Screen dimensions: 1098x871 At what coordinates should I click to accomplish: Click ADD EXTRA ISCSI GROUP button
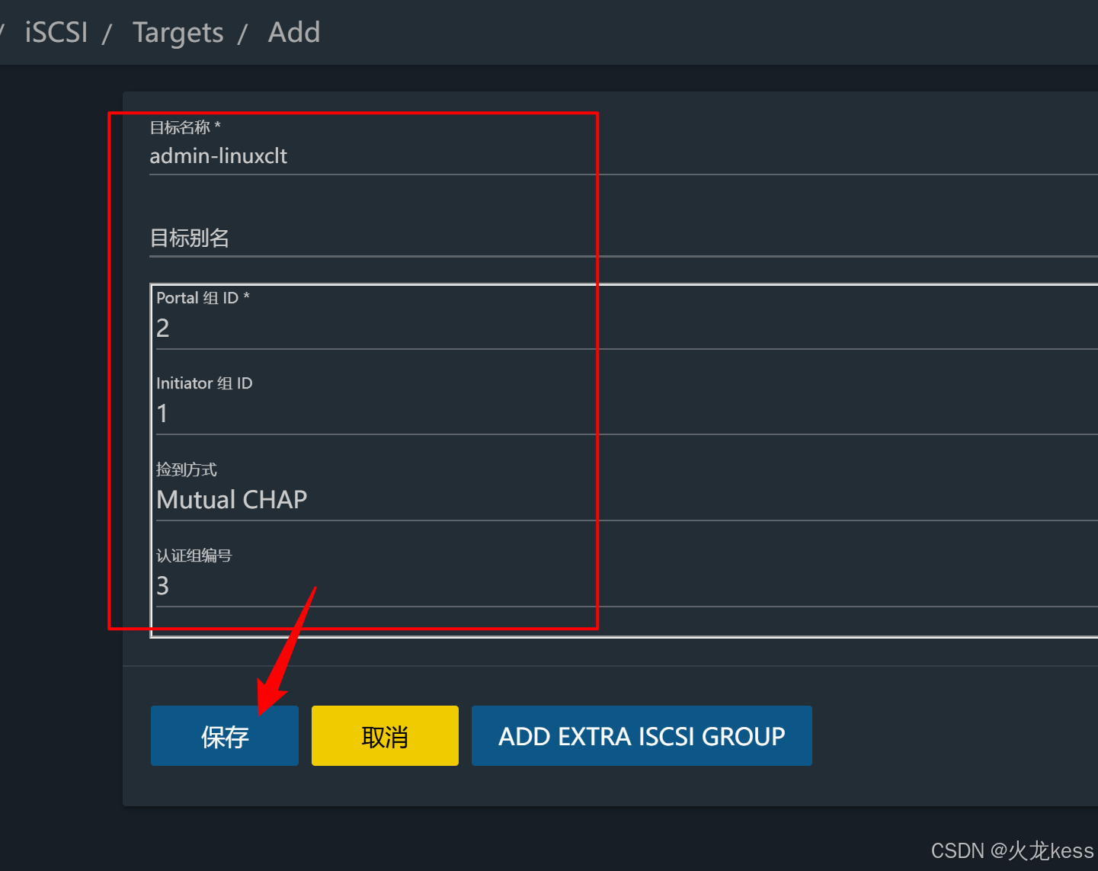coord(642,735)
